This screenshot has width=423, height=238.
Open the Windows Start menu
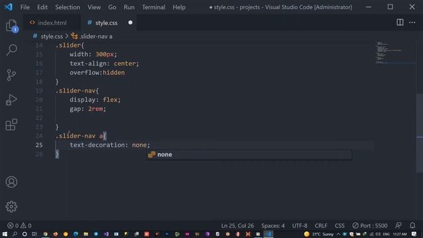[x=5, y=234]
